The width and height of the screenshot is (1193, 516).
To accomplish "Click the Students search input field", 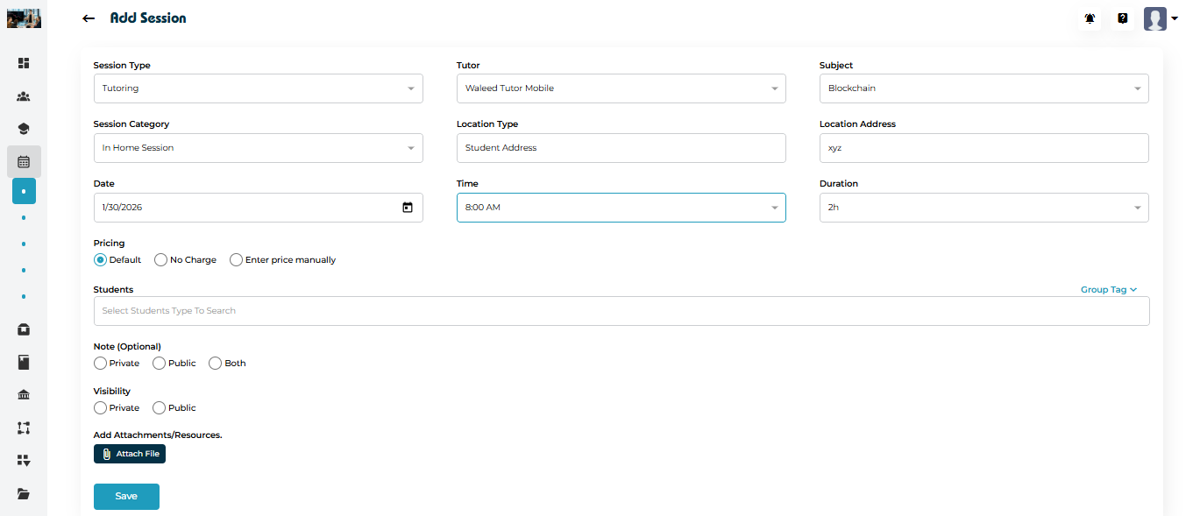I will coord(621,311).
